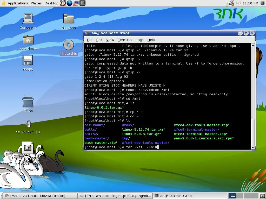Click the lifebuoy help launcher in panel
The image size is (266, 199).
coord(63,3)
